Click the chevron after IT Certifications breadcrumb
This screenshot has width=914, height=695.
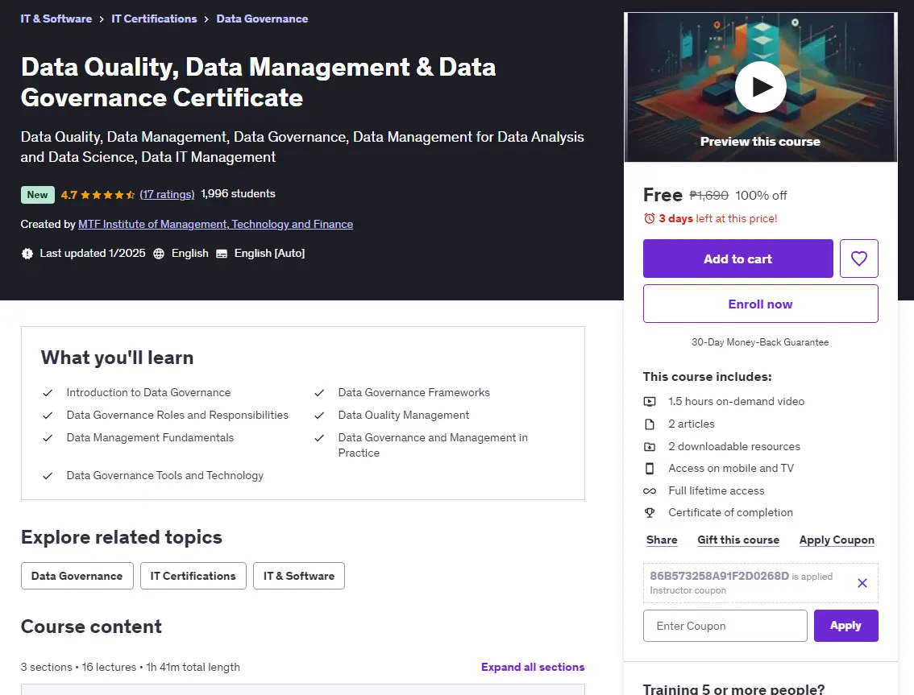pyautogui.click(x=206, y=19)
